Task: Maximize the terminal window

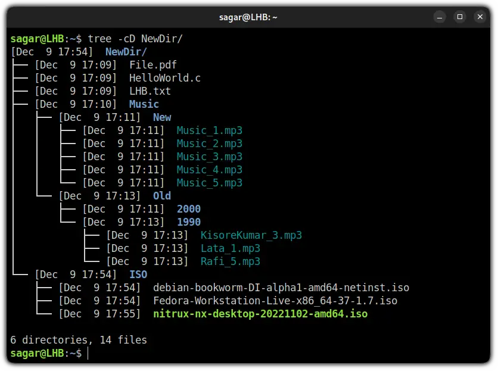Action: tap(460, 17)
